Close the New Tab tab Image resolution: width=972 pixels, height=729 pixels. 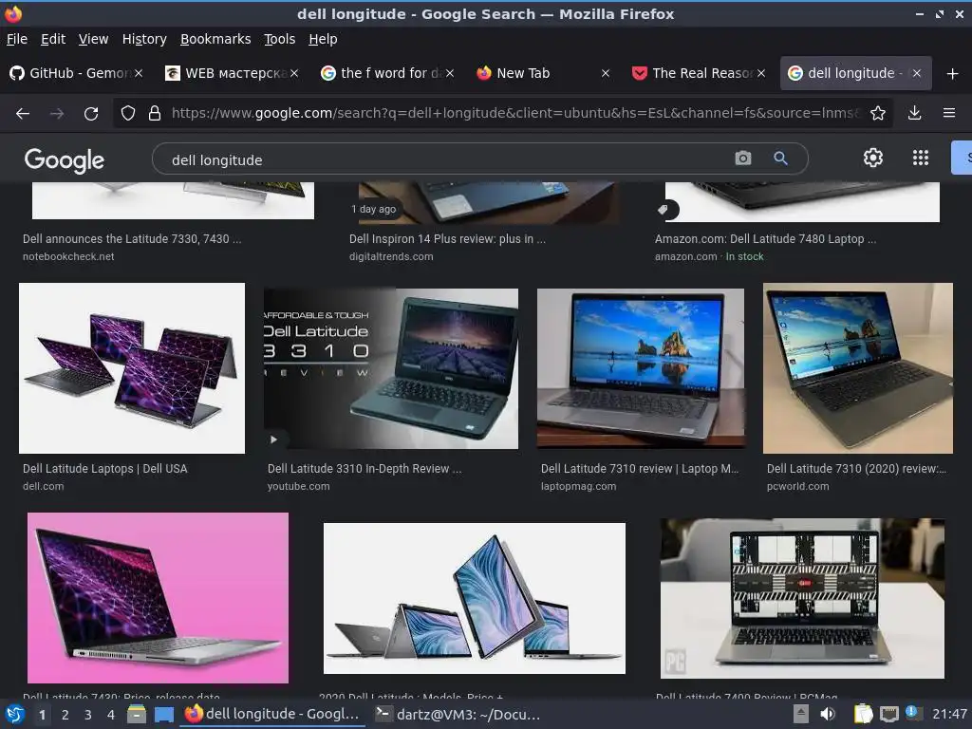click(x=606, y=73)
